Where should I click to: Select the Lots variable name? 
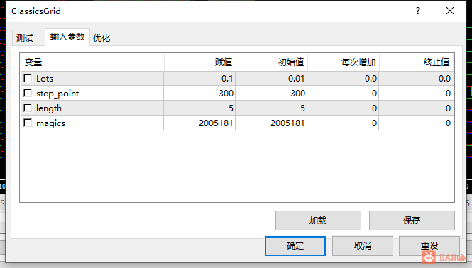(45, 79)
